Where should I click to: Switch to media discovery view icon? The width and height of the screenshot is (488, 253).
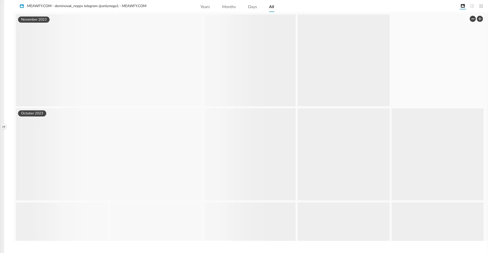463,6
